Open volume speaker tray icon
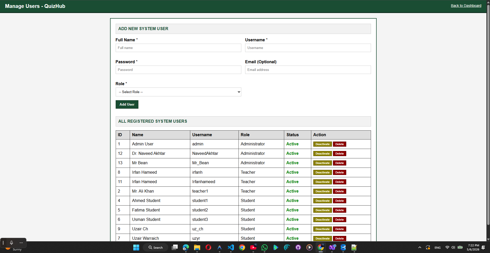Screen dimensions: 490x253 tap(453, 247)
